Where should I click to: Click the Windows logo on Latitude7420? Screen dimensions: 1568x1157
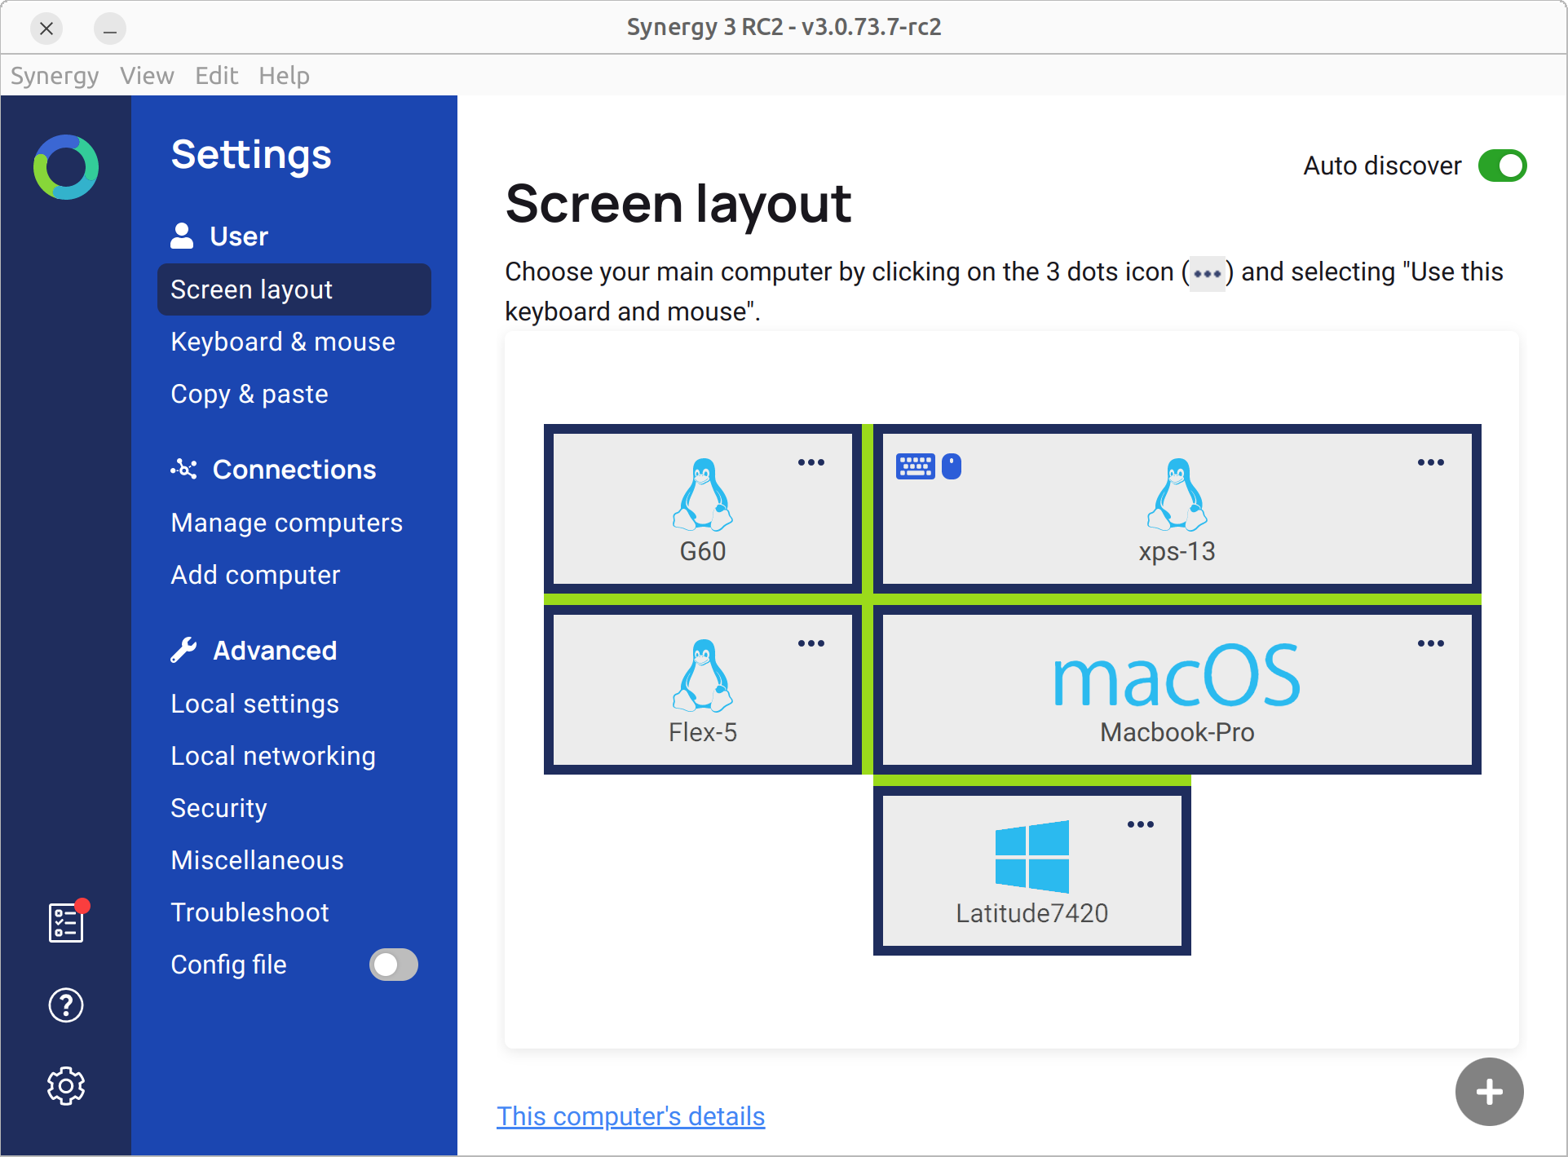pyautogui.click(x=1032, y=856)
